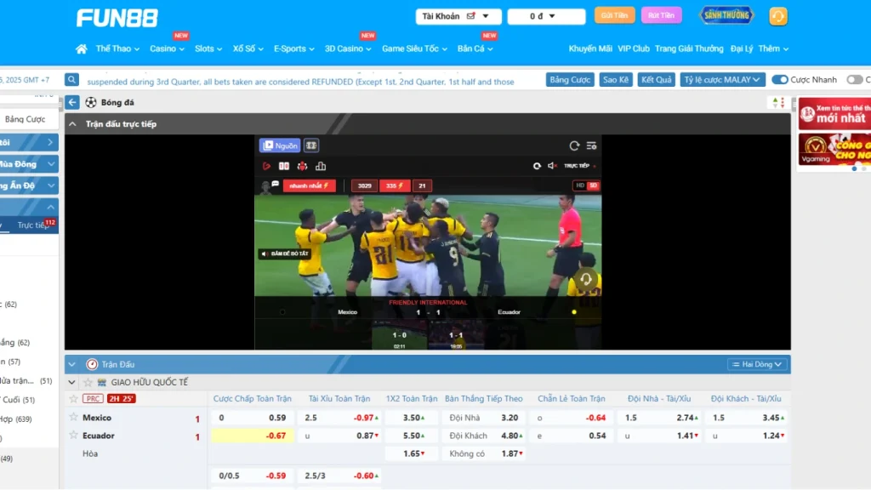
Task: Toggle the switch right of Cược Nhanh
Action: click(x=854, y=80)
